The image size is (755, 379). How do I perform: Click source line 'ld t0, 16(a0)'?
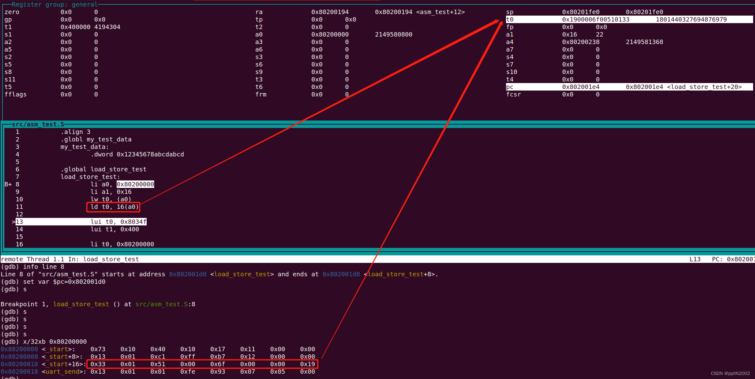pyautogui.click(x=114, y=207)
